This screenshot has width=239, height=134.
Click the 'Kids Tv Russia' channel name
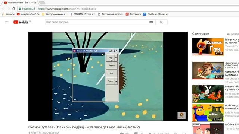tap(232, 112)
